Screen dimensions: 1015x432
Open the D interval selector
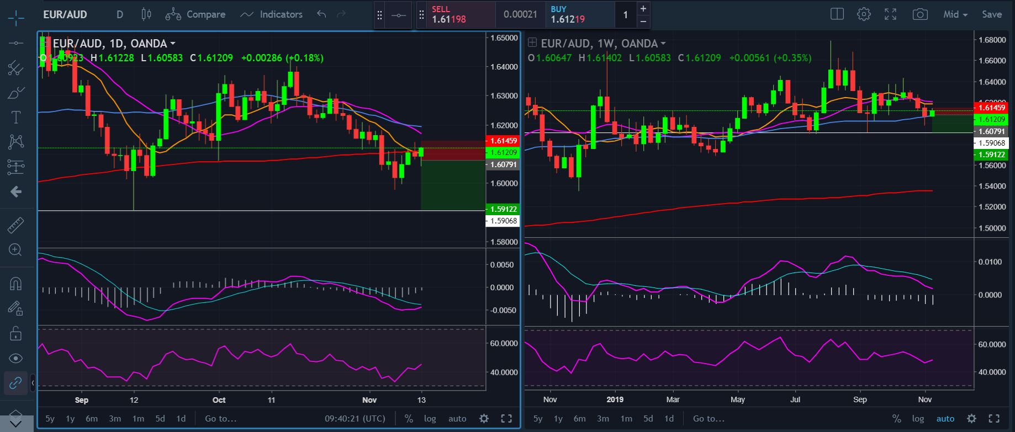coord(120,14)
